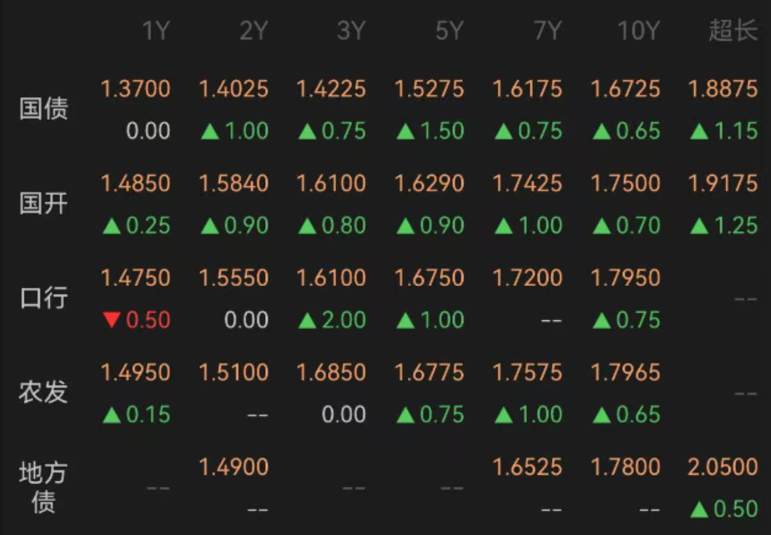Open the 超长 column header

coord(733,31)
